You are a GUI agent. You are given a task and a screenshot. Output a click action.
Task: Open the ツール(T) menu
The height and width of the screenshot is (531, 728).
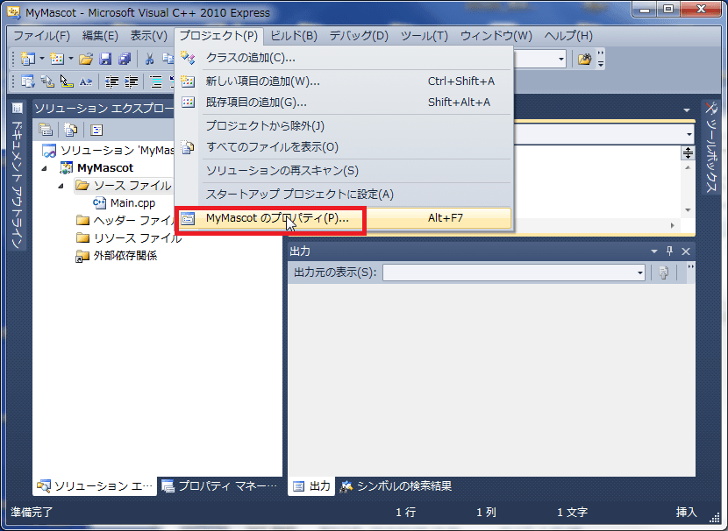[x=425, y=36]
